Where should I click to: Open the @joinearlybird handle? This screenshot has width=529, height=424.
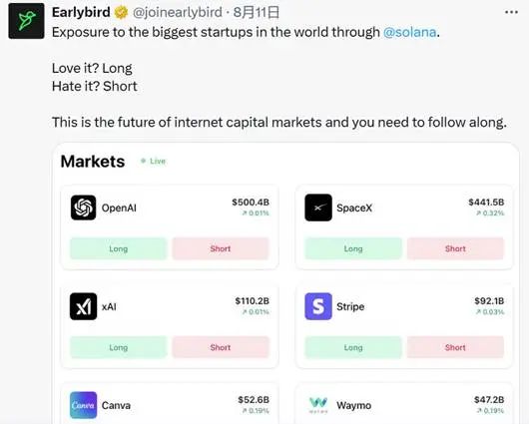click(178, 13)
